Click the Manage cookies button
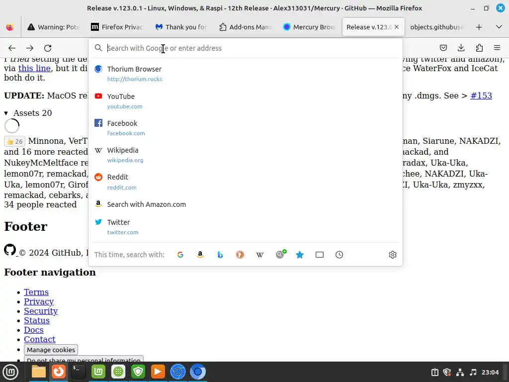This screenshot has height=382, width=509. 51,350
